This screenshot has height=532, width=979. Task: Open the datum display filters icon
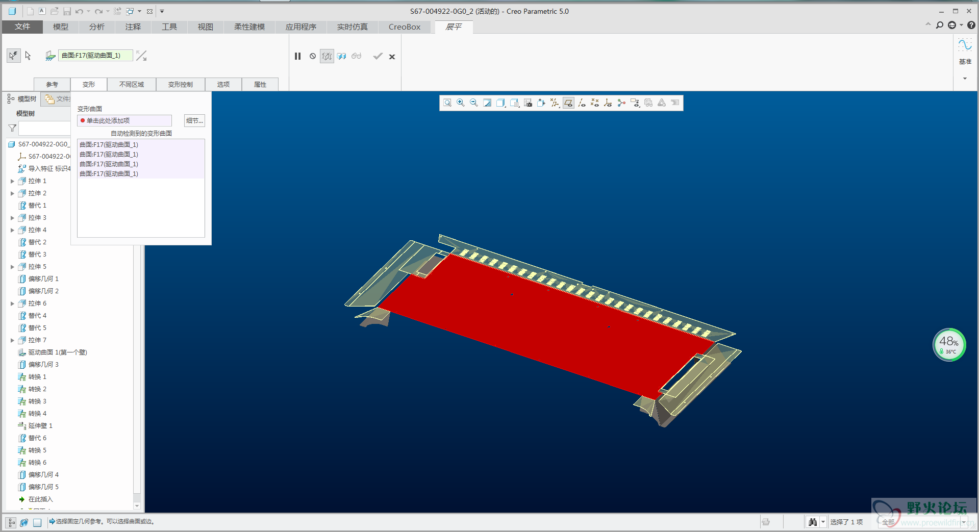pyautogui.click(x=555, y=103)
